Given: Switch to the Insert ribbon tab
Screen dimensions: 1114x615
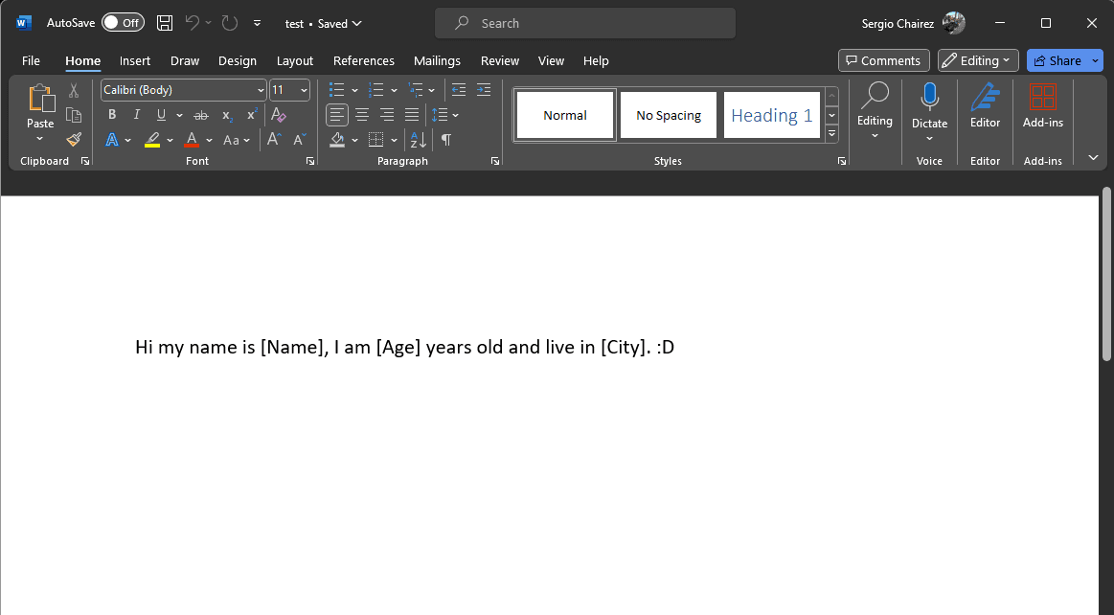Looking at the screenshot, I should (135, 60).
